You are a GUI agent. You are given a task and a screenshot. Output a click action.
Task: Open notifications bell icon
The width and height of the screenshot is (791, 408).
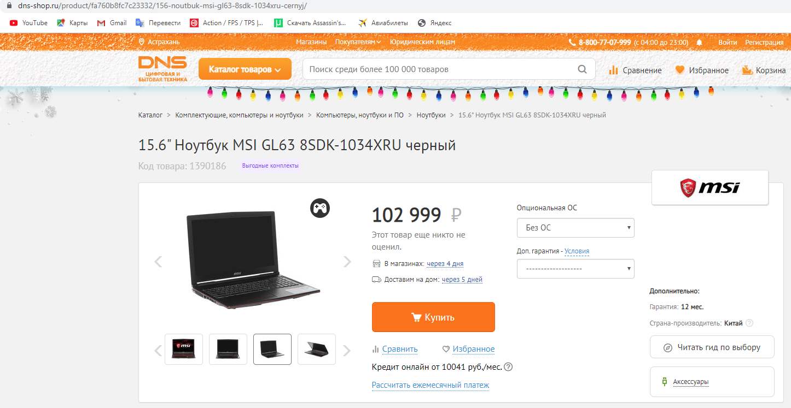click(x=699, y=42)
